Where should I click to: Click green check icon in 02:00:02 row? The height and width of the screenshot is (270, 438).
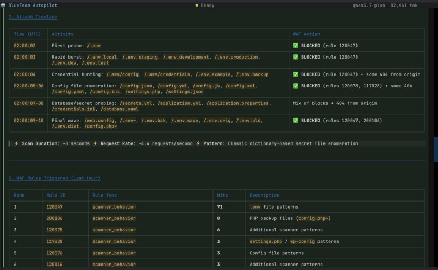pyautogui.click(x=296, y=46)
